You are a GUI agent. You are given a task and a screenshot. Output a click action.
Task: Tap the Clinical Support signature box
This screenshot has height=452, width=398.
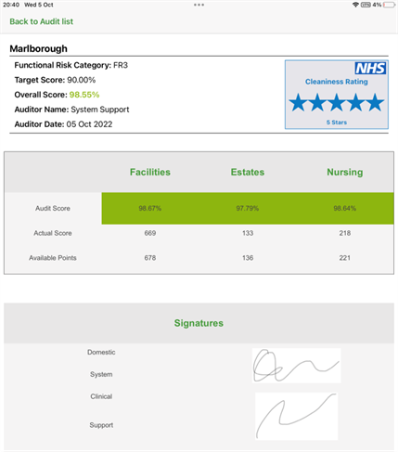coord(297,416)
